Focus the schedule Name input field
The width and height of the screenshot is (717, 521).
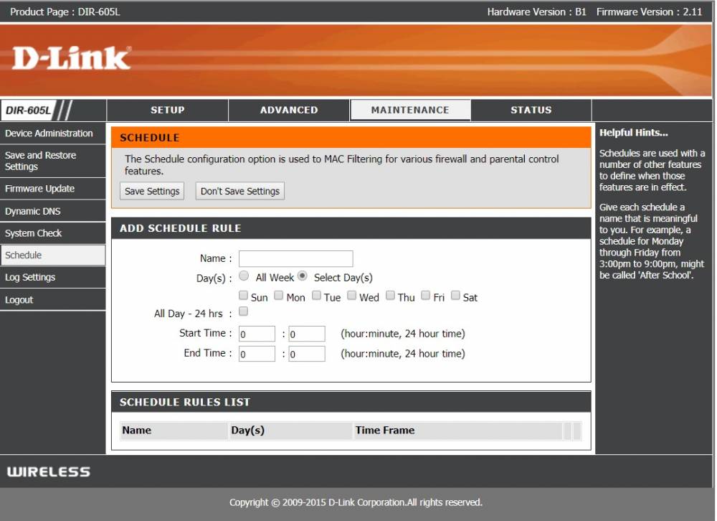point(296,258)
